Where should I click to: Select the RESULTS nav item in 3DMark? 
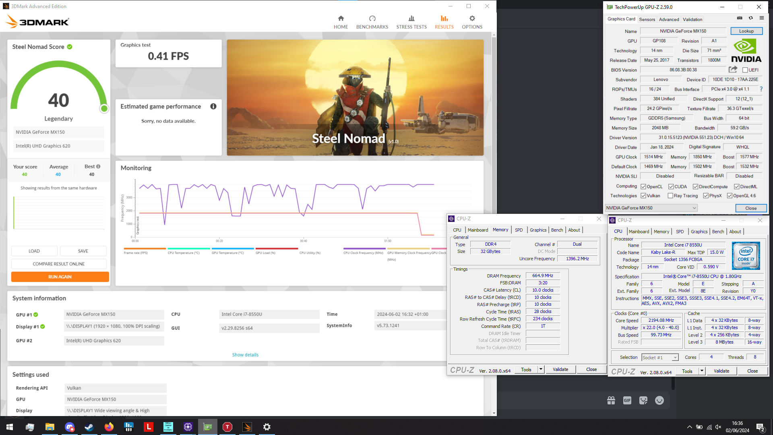[444, 22]
